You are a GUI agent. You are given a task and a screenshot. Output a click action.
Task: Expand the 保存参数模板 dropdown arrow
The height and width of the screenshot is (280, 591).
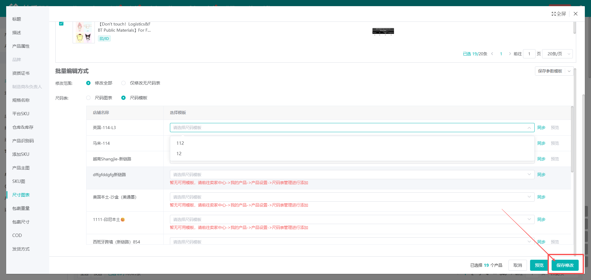pyautogui.click(x=569, y=71)
